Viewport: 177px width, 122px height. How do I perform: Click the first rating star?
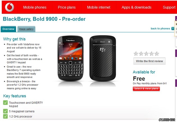tap(136, 54)
